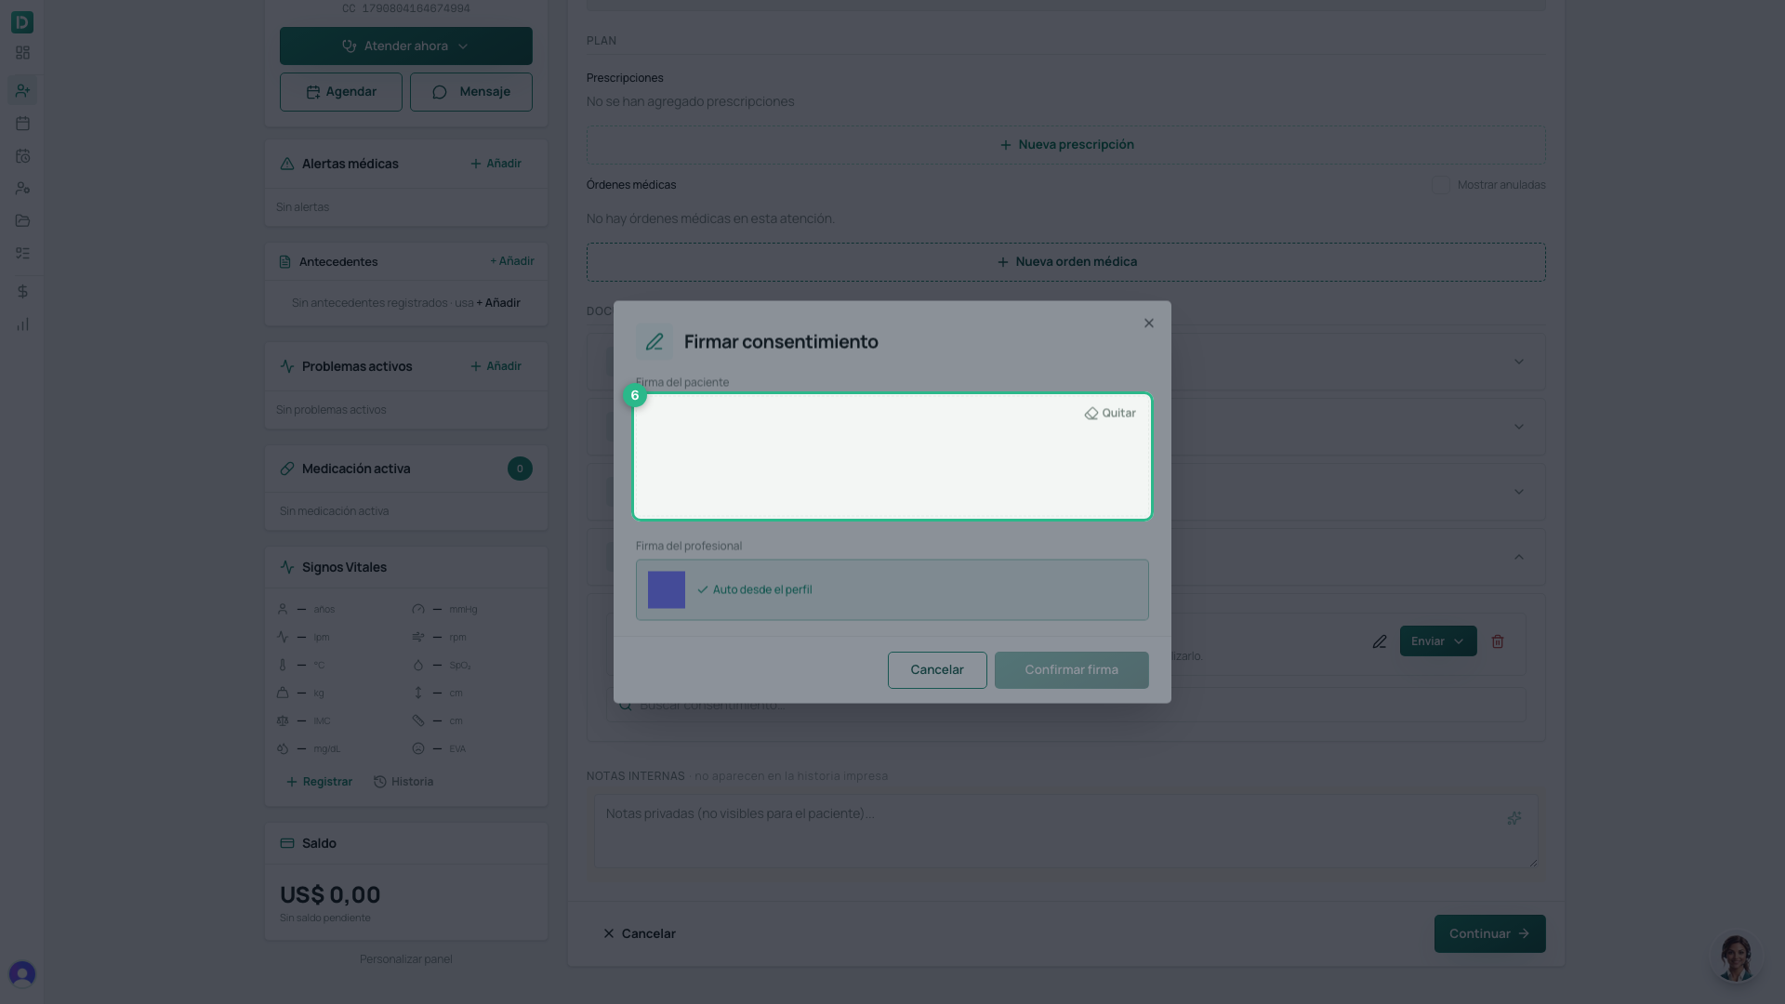The image size is (1785, 1004).
Task: Focus the Notas privadas text area
Action: tap(1066, 831)
